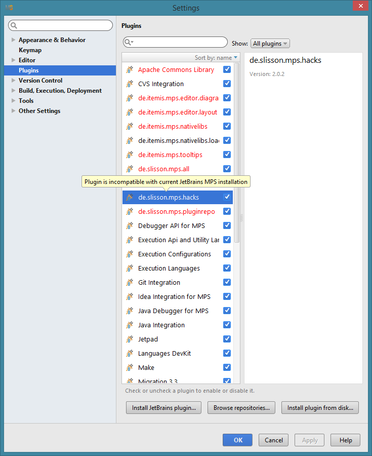
Task: Click the plugin list vertical scrollbar
Action: point(237,152)
